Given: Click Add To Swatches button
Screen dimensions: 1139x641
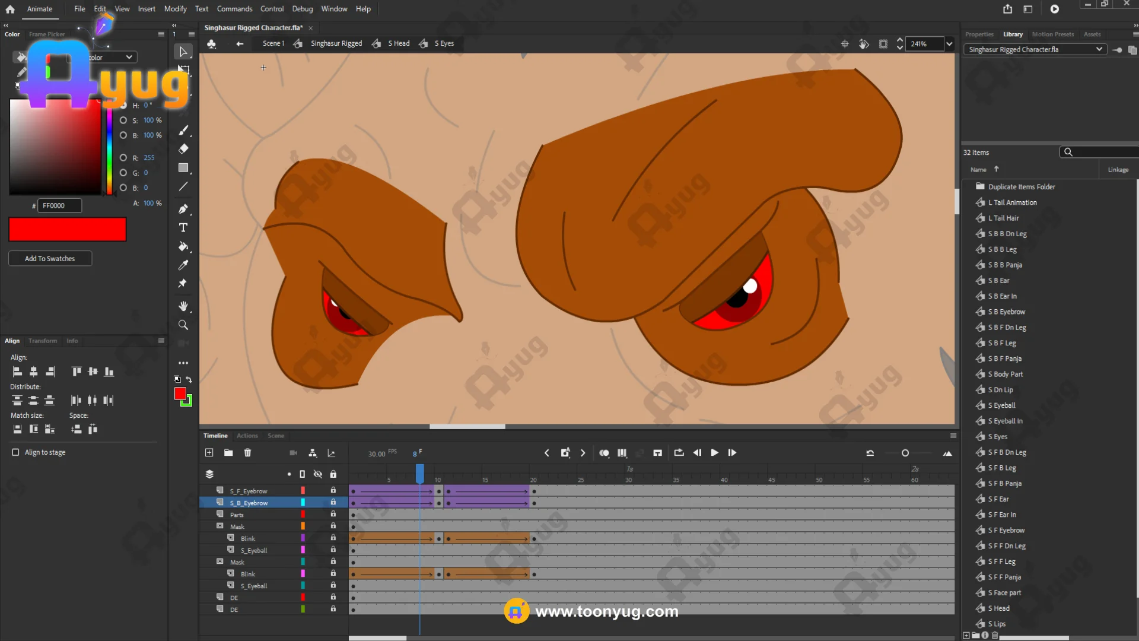Looking at the screenshot, I should 50,259.
